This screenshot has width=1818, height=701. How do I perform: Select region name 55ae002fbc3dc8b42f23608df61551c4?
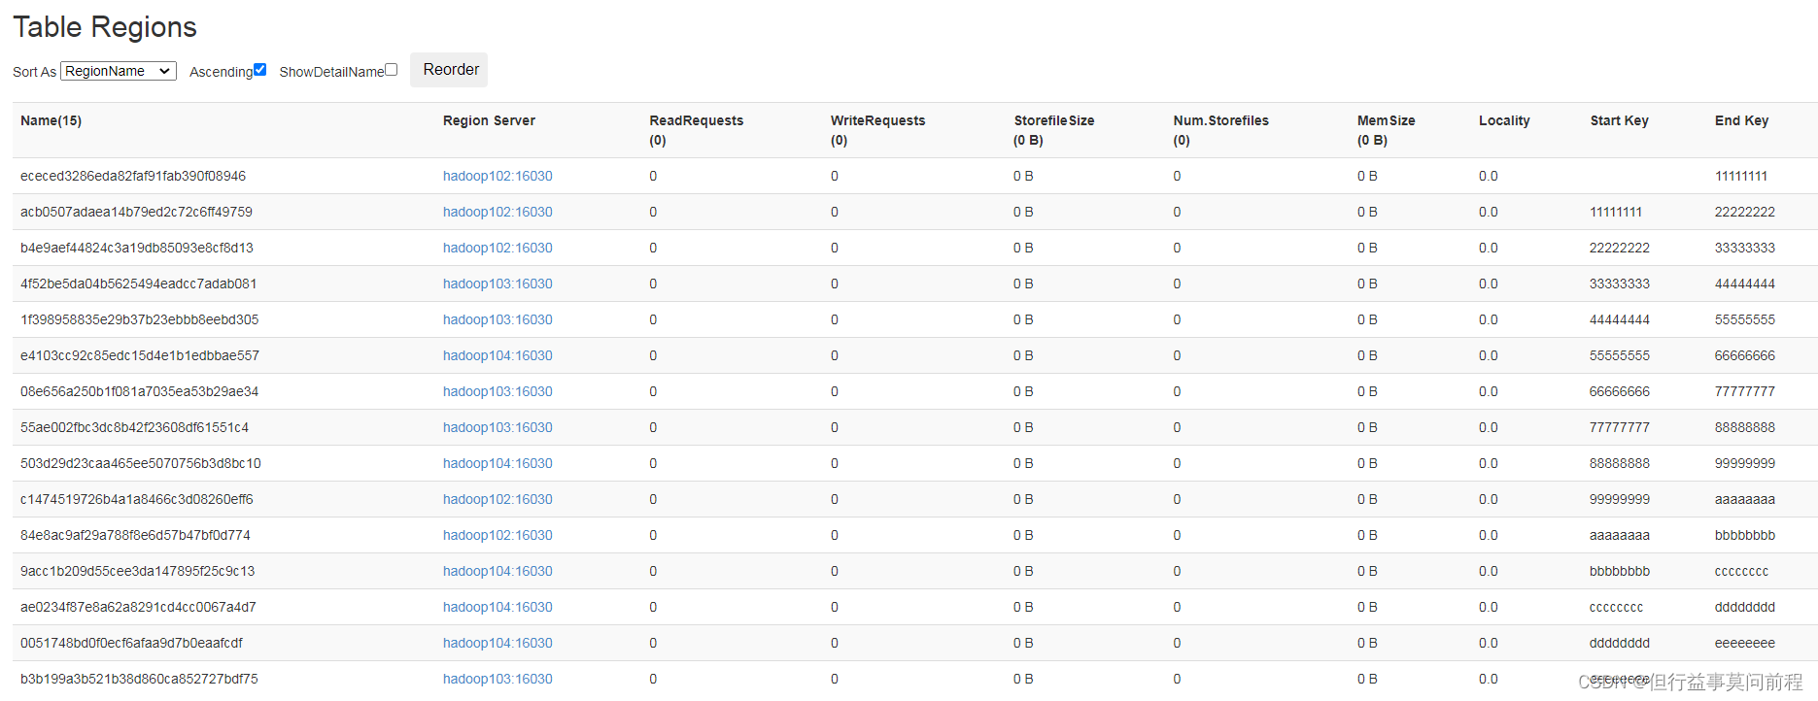(x=134, y=427)
